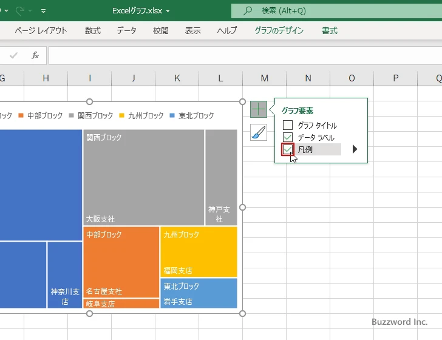
Task: Select column O header
Action: click(x=352, y=78)
